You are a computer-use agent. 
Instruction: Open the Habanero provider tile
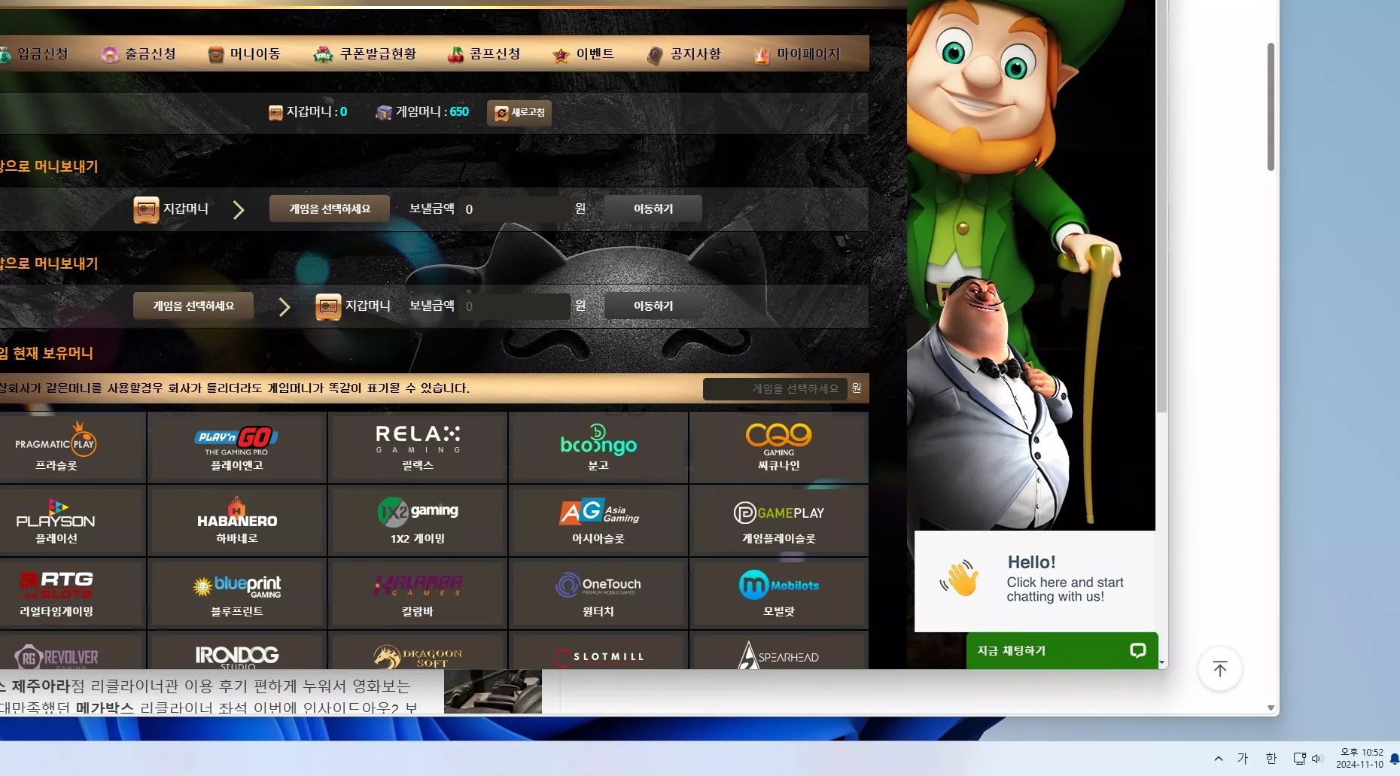237,520
